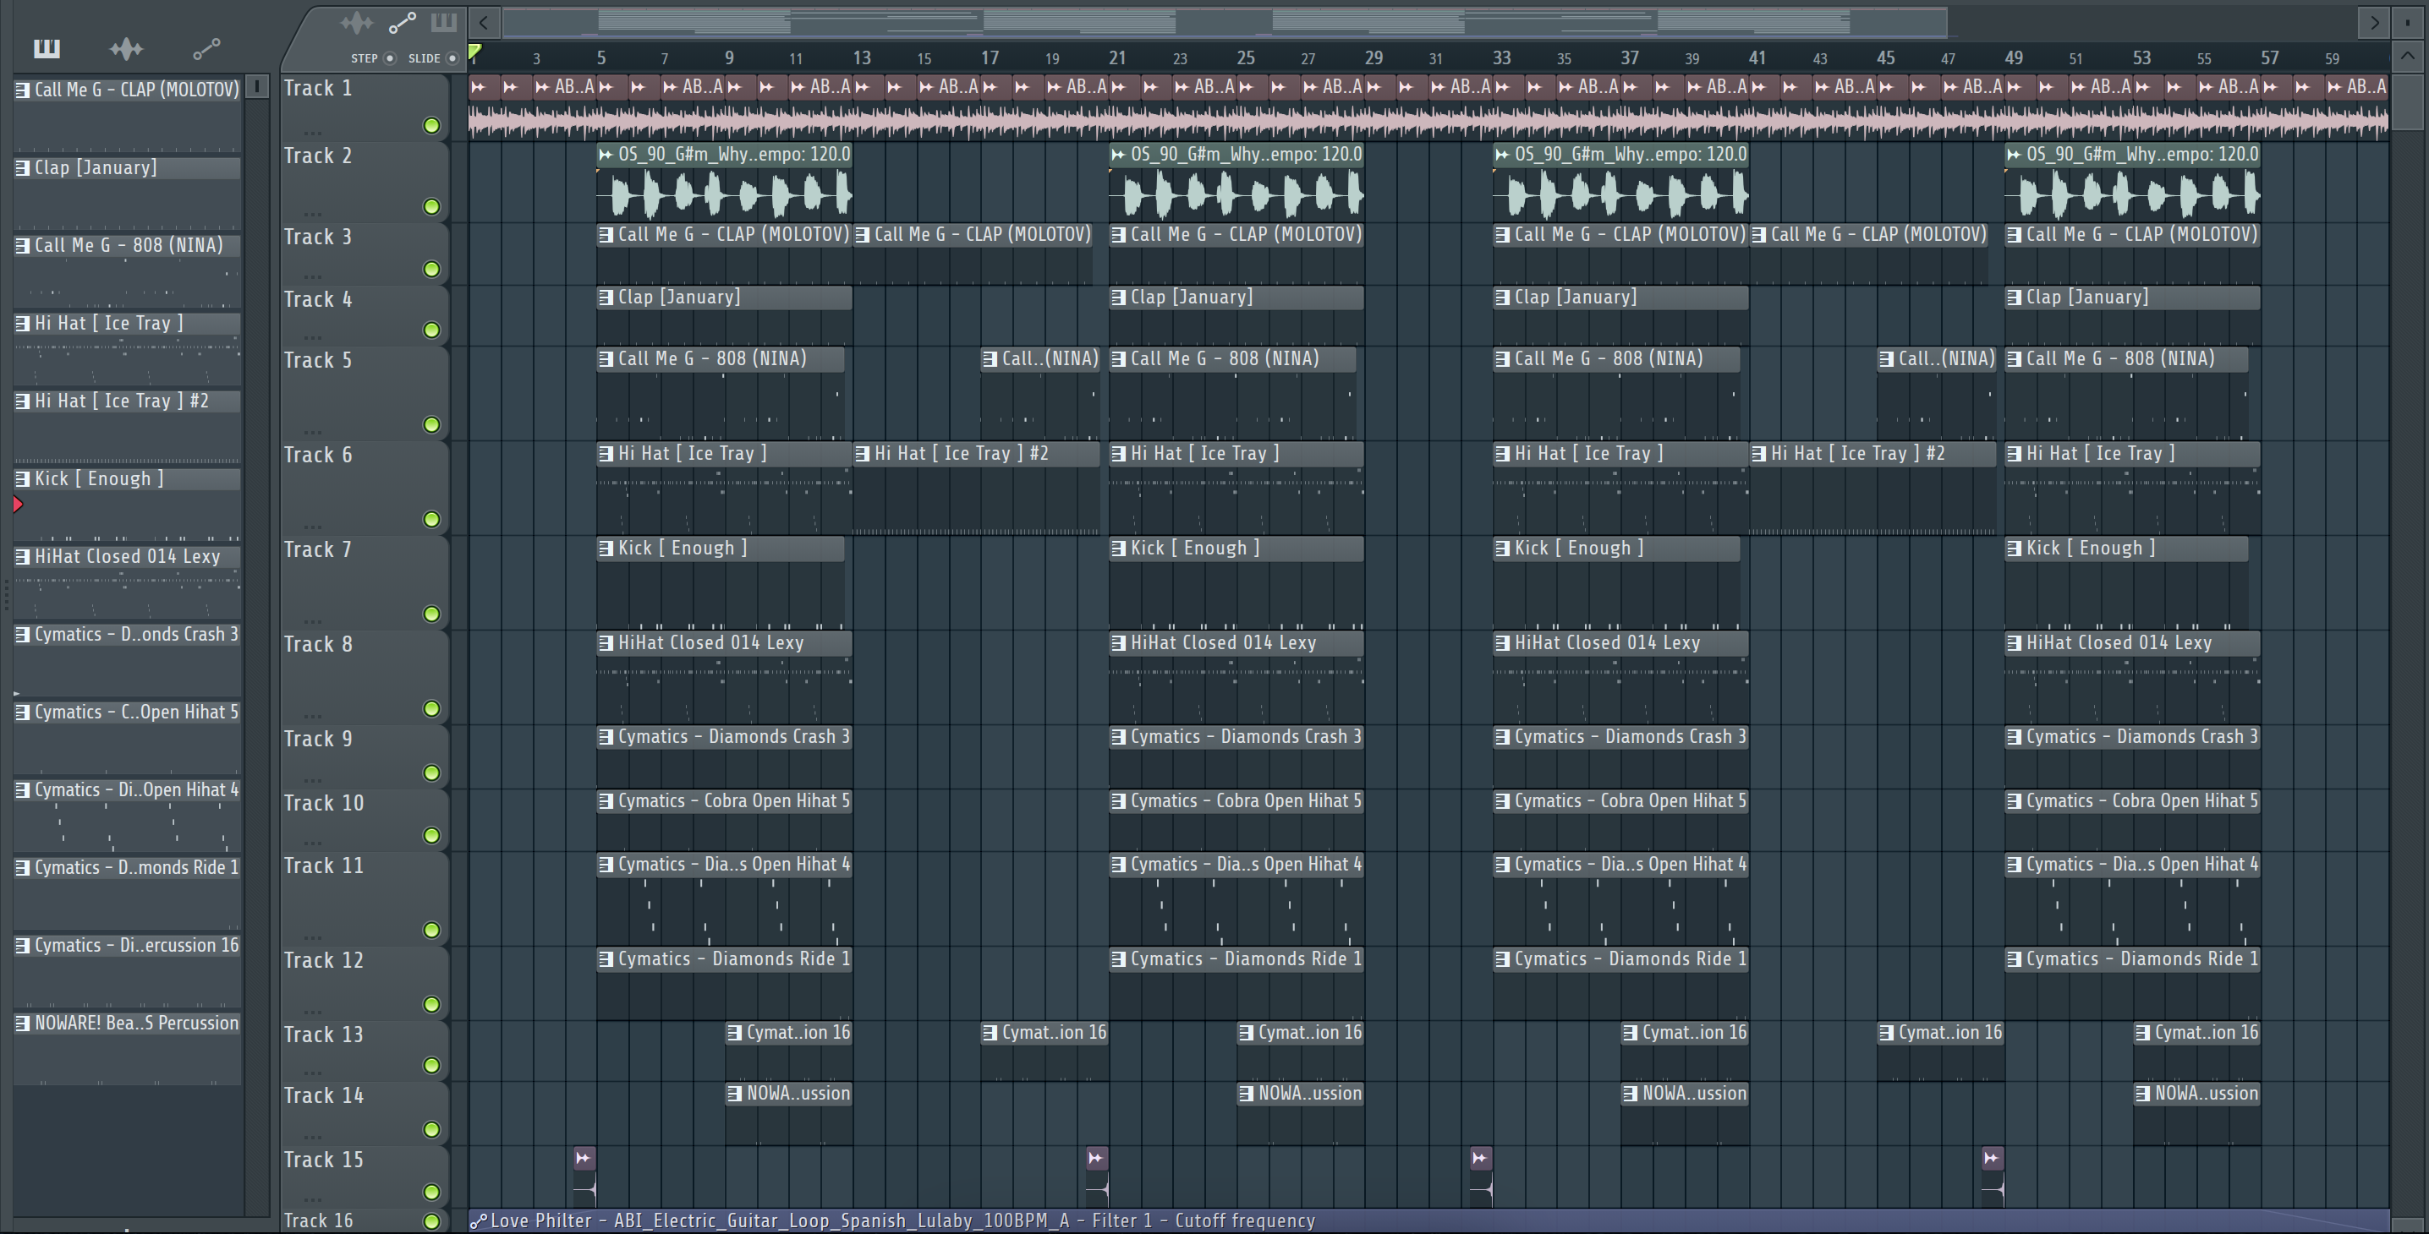Viewport: 2429px width, 1234px height.
Task: Click the Track 8 header label
Action: pyautogui.click(x=318, y=644)
